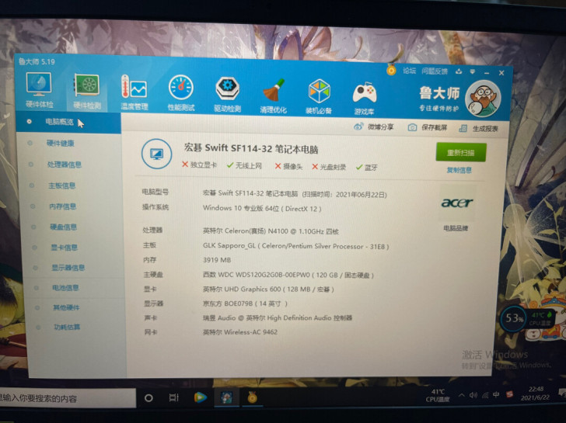Click 53% floating memory widget
Screen dimensions: 566x423
(x=514, y=318)
